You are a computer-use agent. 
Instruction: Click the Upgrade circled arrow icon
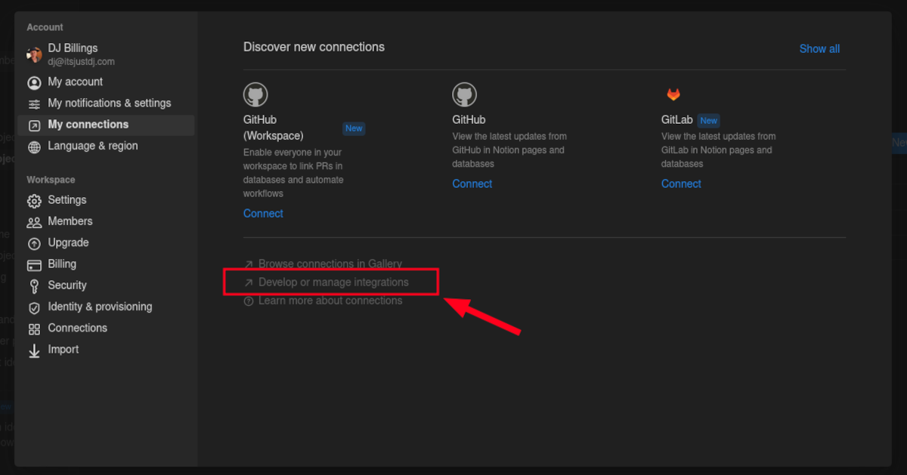(34, 243)
